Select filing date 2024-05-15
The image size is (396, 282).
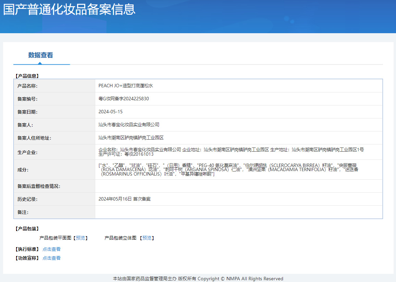pyautogui.click(x=110, y=112)
